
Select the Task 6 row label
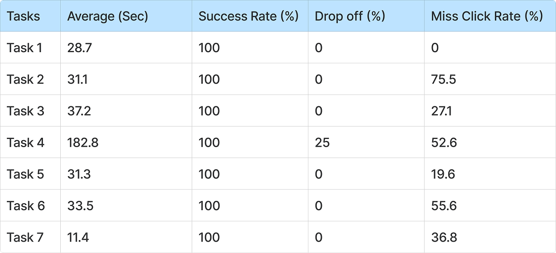(x=26, y=206)
